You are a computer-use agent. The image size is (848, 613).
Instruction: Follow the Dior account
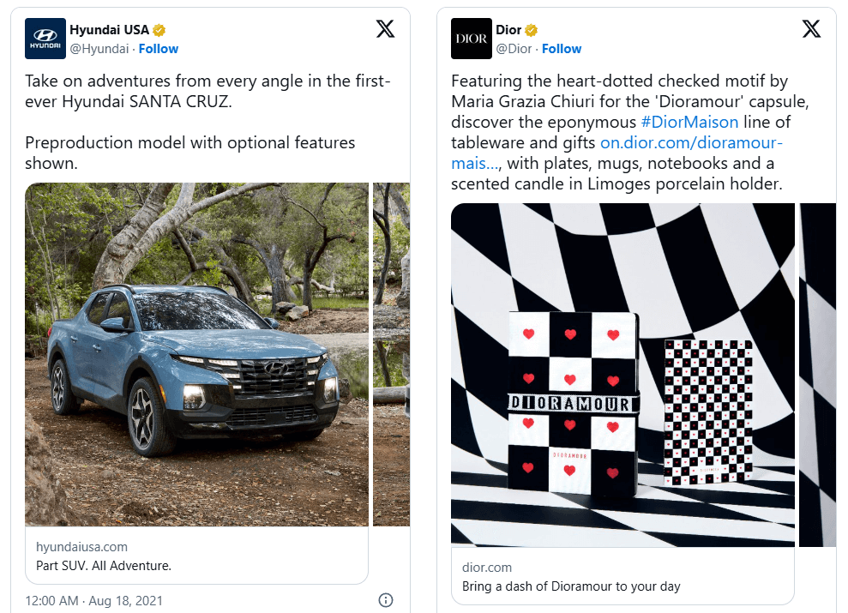point(562,49)
